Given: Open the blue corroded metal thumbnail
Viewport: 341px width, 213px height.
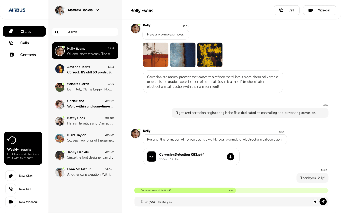Looking at the screenshot, I should pos(183,55).
